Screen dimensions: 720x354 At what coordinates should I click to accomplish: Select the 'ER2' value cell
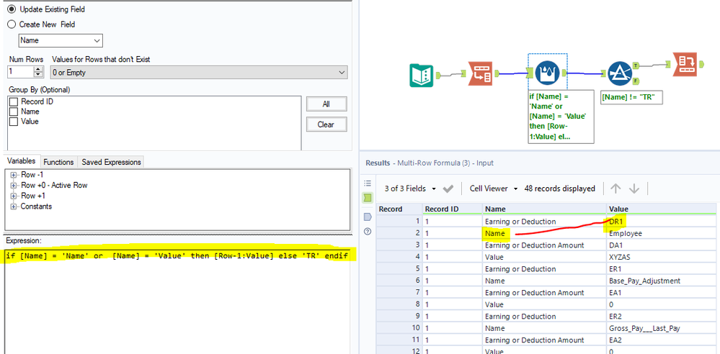point(661,317)
